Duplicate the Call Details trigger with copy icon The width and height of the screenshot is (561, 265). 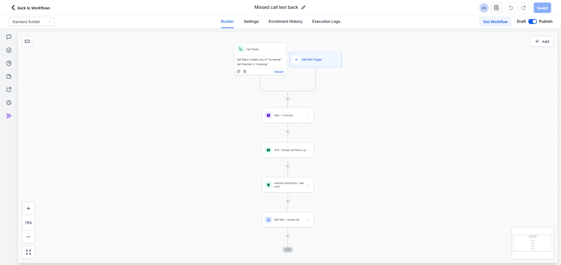point(238,72)
